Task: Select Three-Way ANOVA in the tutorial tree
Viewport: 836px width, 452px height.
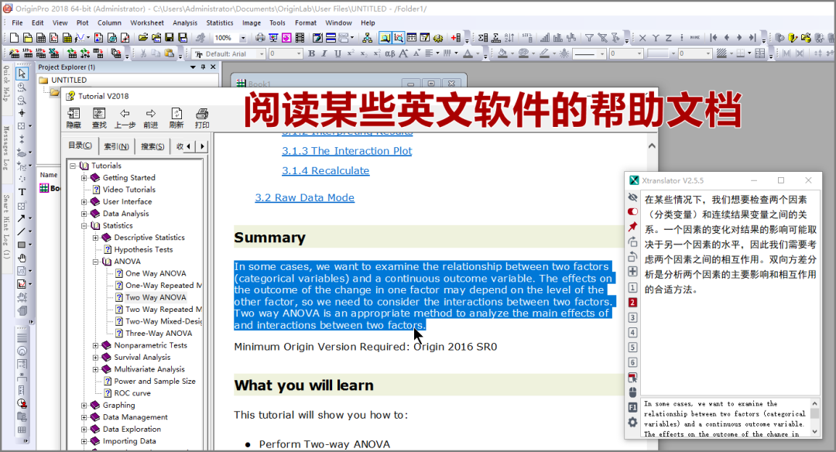Action: 159,333
